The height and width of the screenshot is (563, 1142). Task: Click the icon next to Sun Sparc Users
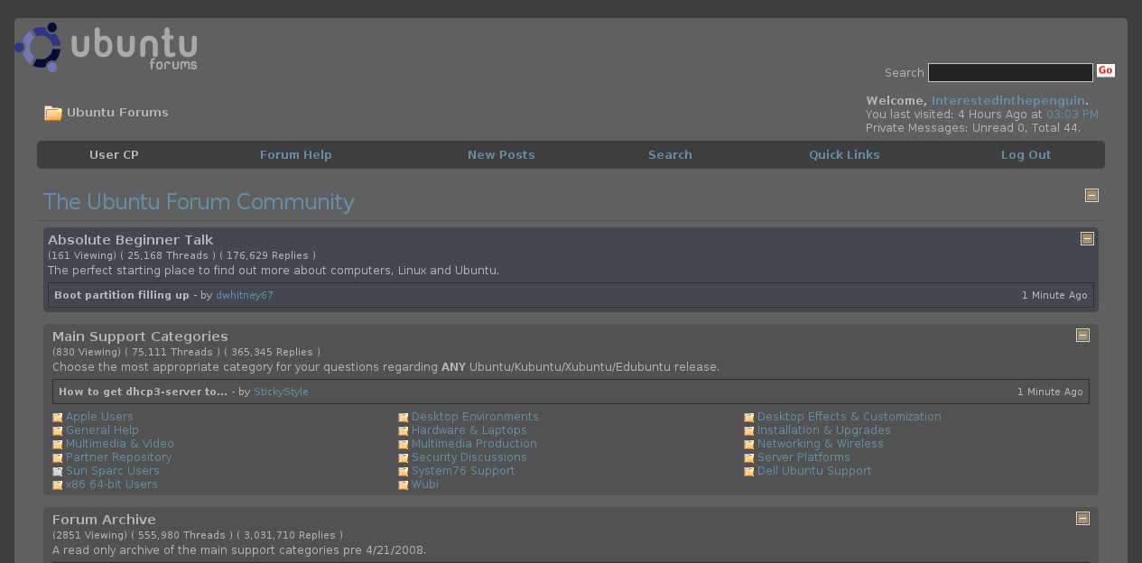click(x=58, y=472)
